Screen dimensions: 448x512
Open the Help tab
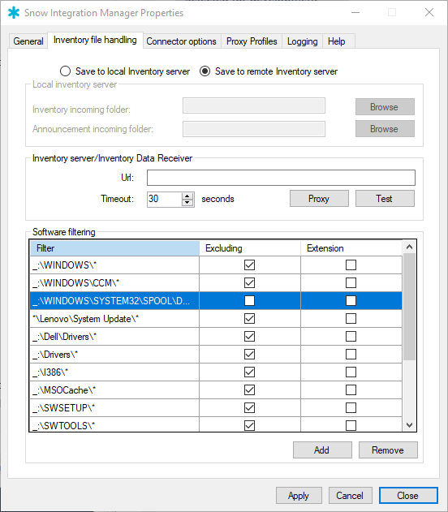tap(337, 41)
